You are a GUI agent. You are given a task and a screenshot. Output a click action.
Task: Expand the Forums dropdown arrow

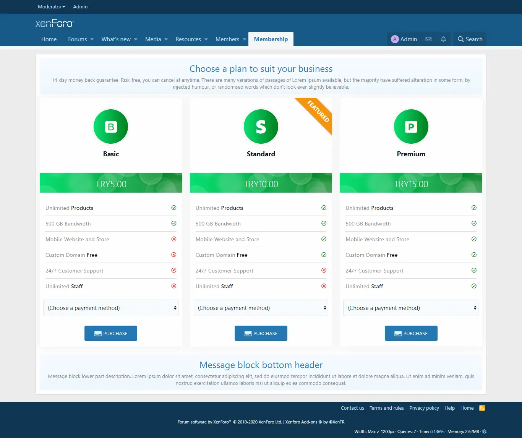pos(92,39)
